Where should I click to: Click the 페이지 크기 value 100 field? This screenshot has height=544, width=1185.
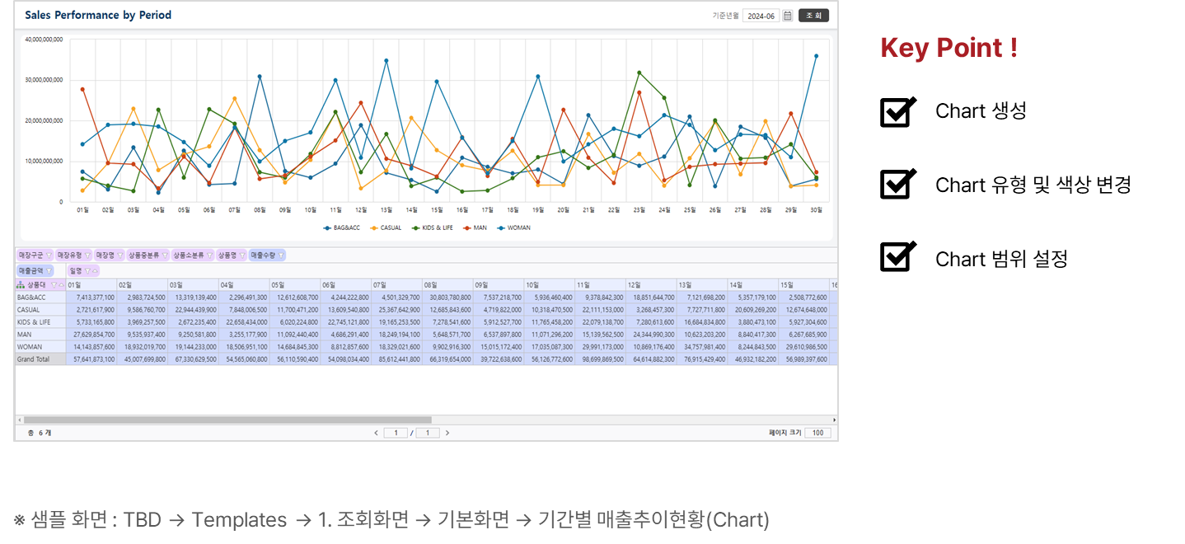tap(817, 433)
